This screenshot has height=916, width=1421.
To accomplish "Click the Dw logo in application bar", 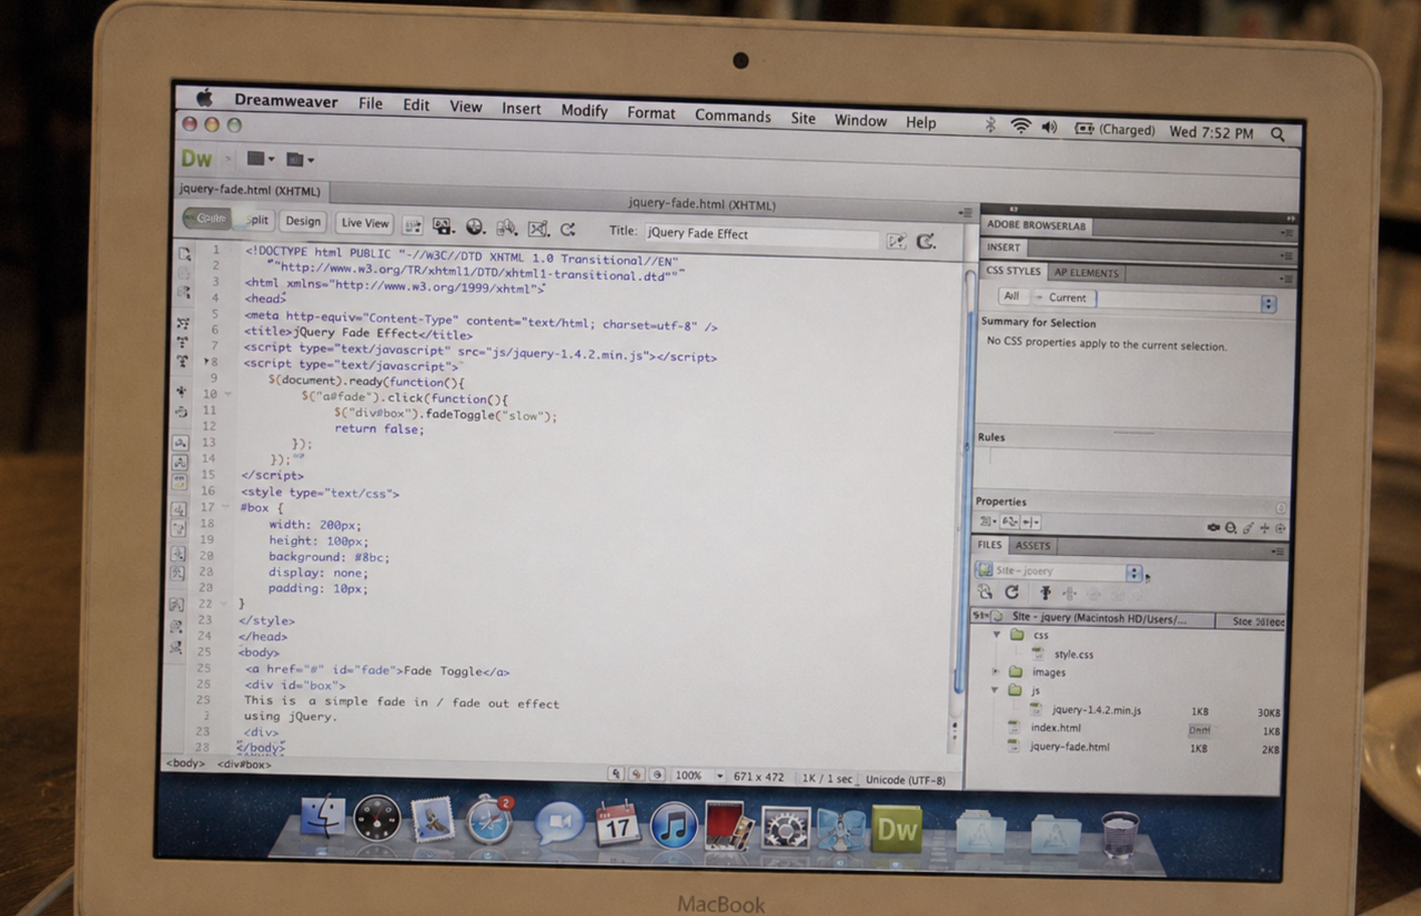I will coord(196,158).
